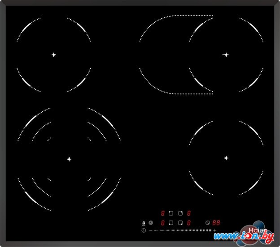Select the bottom-left zone selector square

click(x=171, y=223)
